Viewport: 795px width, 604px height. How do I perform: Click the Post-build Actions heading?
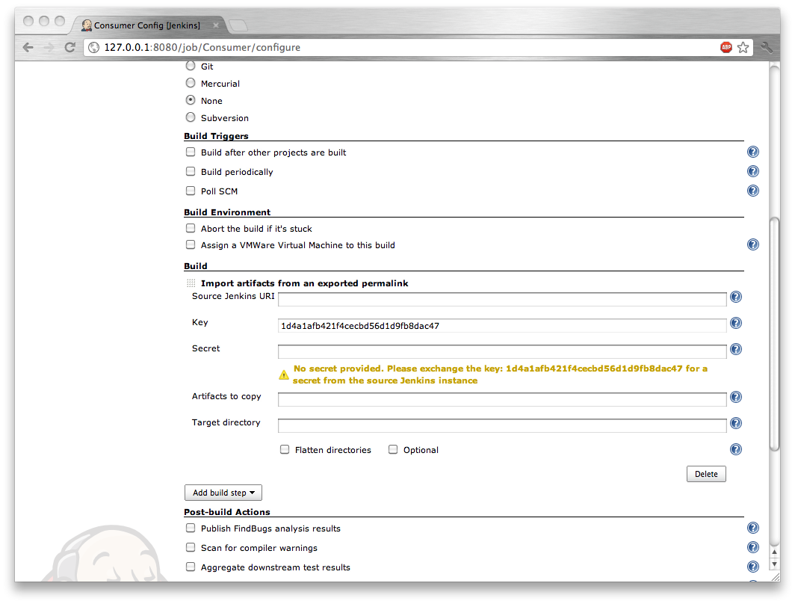click(x=226, y=512)
